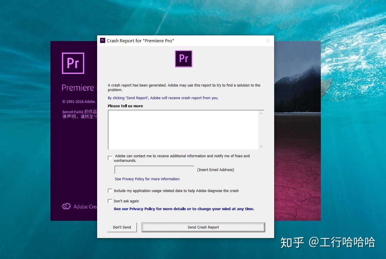Viewport: 386px width, 259px height.
Task: Click the Adobe Creative Cloud icon on splash screen
Action: [x=66, y=206]
